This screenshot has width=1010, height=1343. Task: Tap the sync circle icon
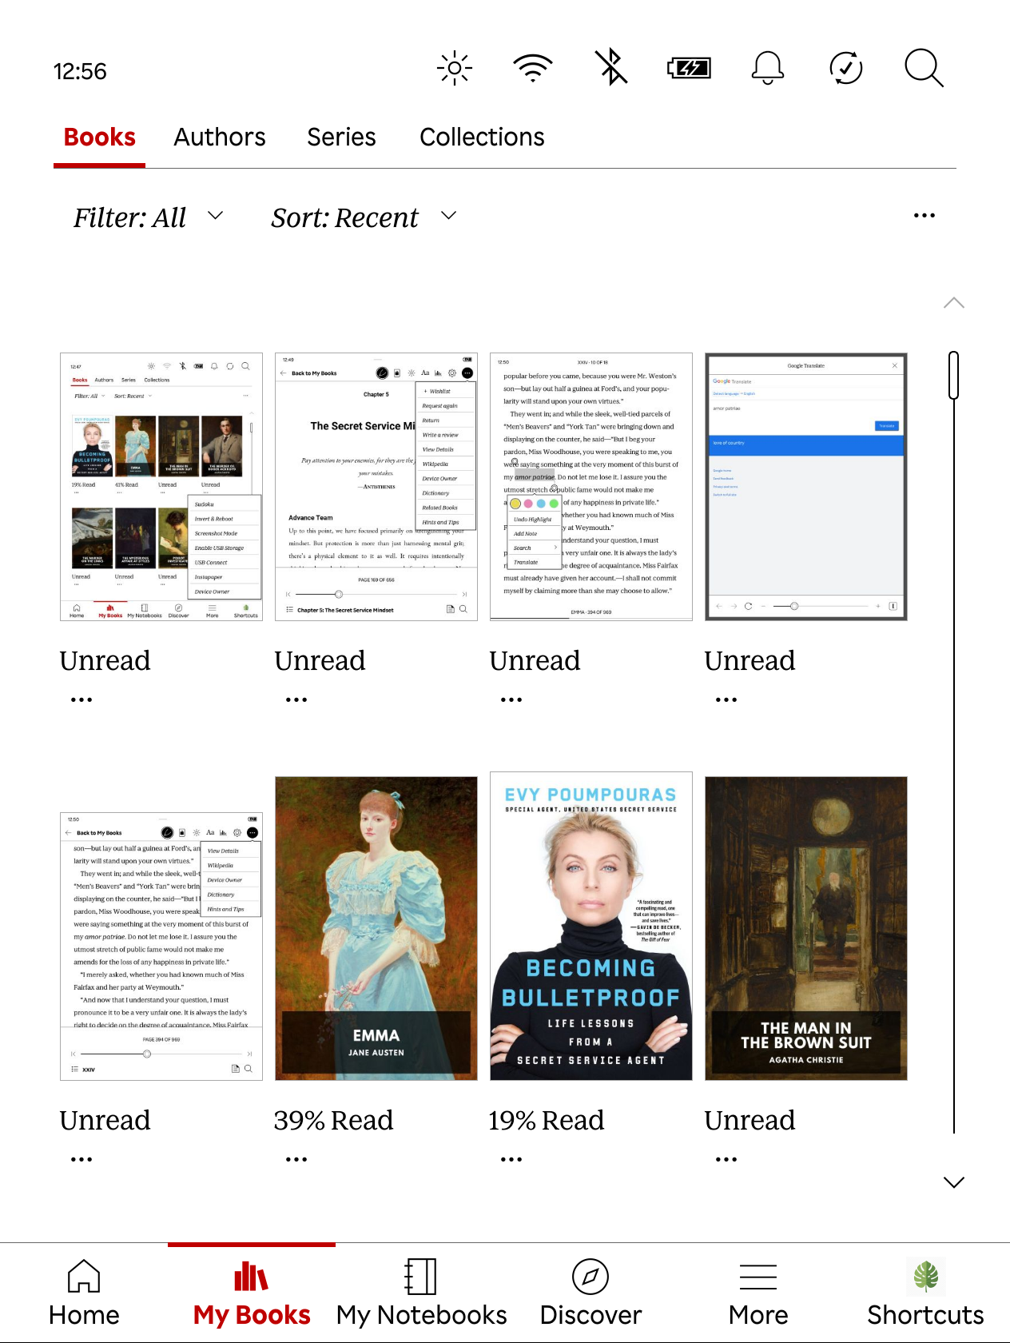tap(846, 68)
